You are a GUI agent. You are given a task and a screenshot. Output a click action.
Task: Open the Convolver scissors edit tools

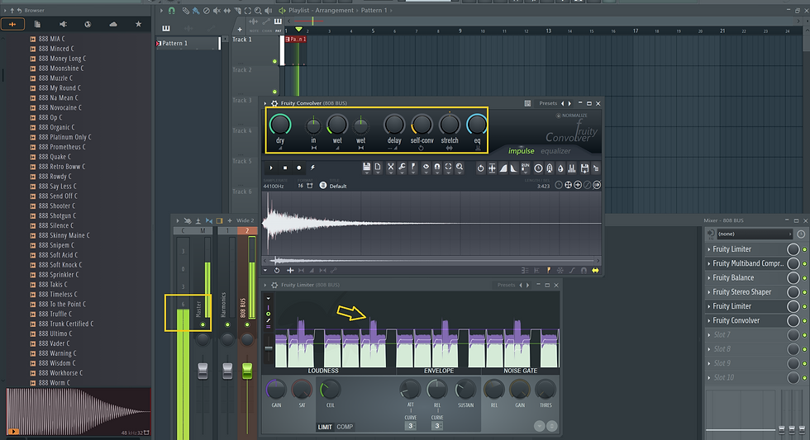390,167
